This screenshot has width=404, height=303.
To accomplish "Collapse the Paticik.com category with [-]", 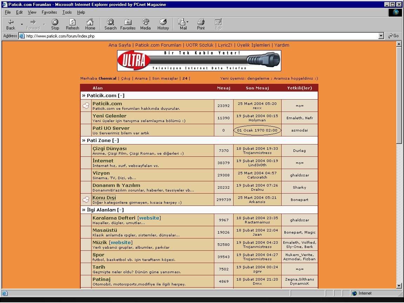I will pyautogui.click(x=121, y=96).
